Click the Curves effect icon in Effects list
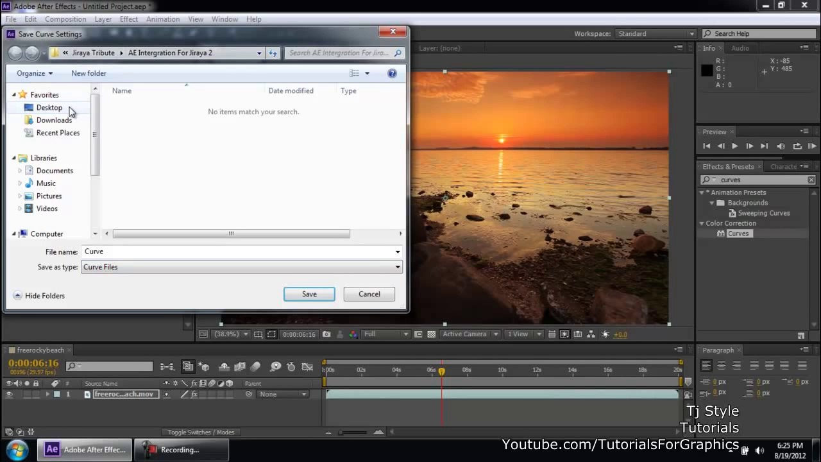Screen dimensions: 821x462 [x=721, y=234]
